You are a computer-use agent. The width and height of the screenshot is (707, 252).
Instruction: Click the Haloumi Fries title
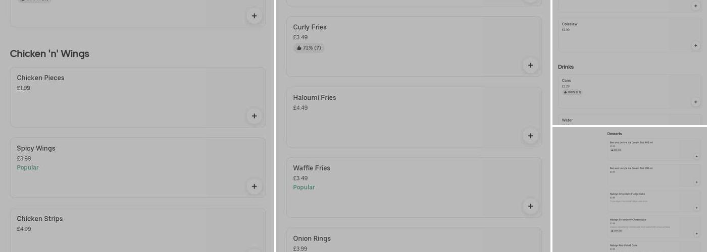pos(314,98)
